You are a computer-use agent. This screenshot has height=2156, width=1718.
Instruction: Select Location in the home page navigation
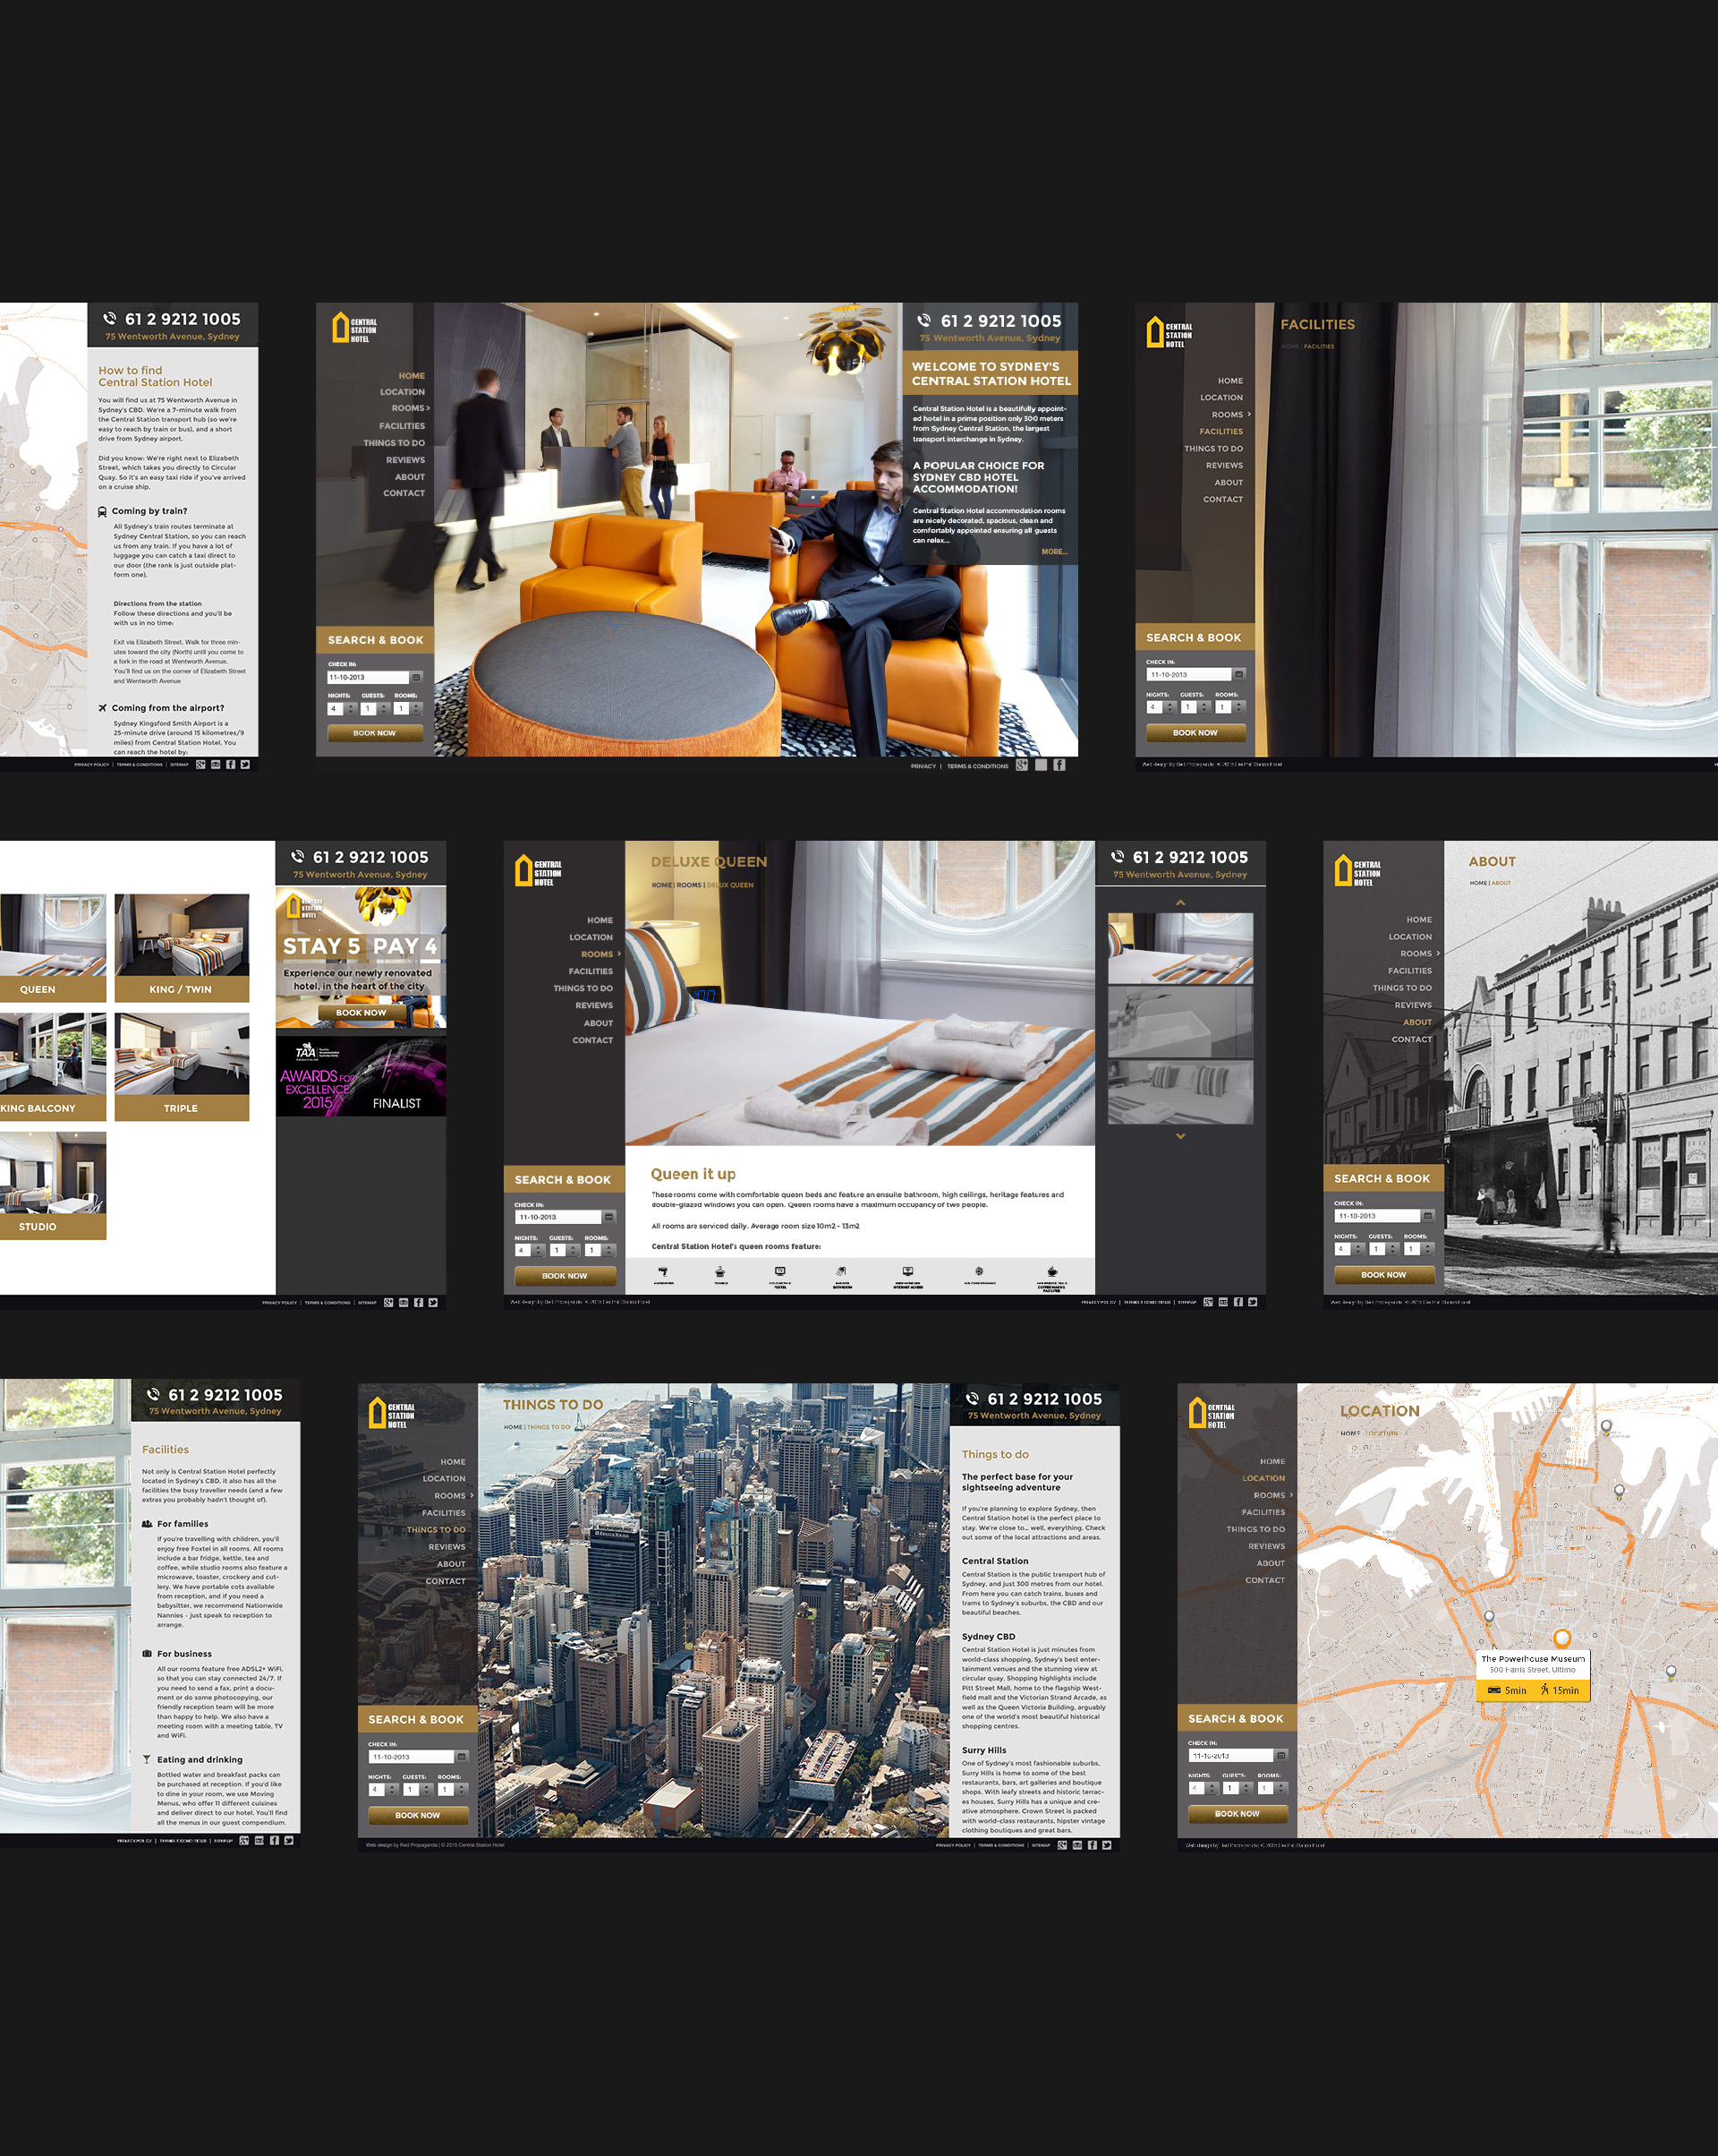point(402,392)
